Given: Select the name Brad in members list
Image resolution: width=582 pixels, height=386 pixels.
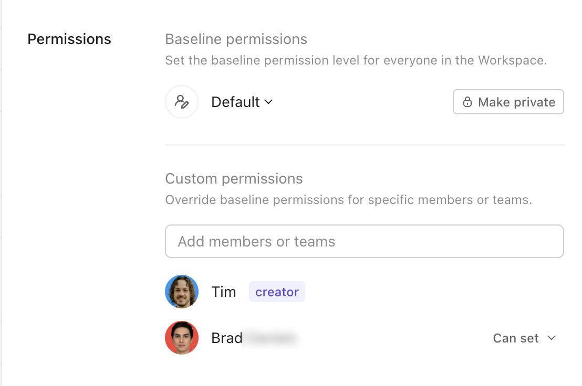Looking at the screenshot, I should [x=226, y=338].
